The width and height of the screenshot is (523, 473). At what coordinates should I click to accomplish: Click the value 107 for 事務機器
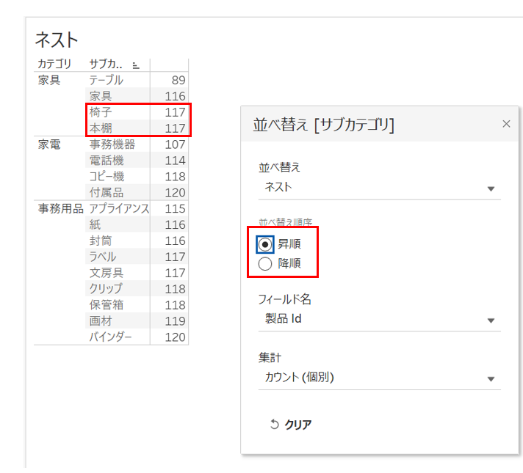(175, 144)
